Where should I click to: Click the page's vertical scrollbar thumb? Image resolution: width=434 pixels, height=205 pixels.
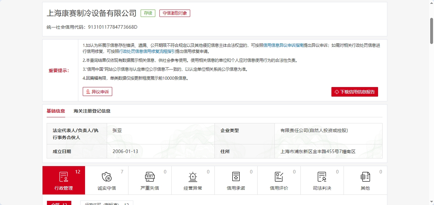coord(431,30)
